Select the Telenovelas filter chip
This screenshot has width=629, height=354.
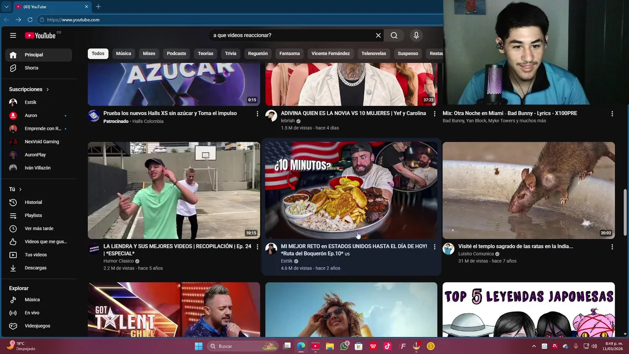tap(374, 54)
